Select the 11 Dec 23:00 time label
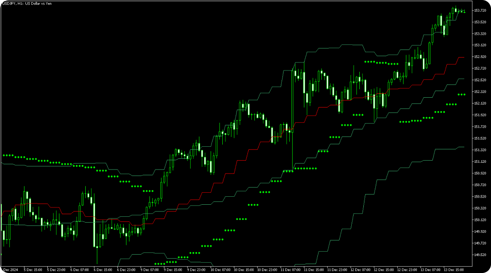491x273 pixels. click(x=337, y=269)
